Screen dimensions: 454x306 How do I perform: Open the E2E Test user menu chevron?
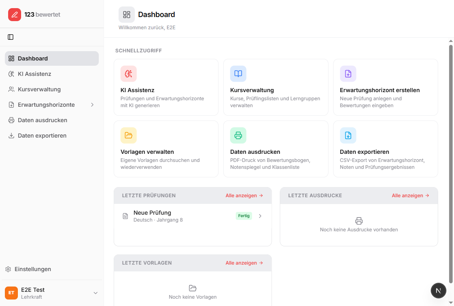[x=95, y=293]
